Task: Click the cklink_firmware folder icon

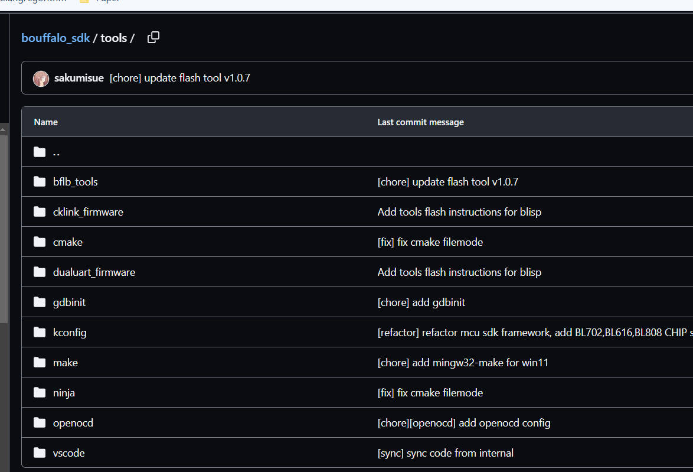Action: coord(40,212)
